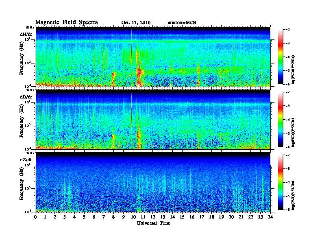This screenshot has width=322, height=249.
Task: Click hour 16 on the Universal Time axis
Action: (192, 217)
